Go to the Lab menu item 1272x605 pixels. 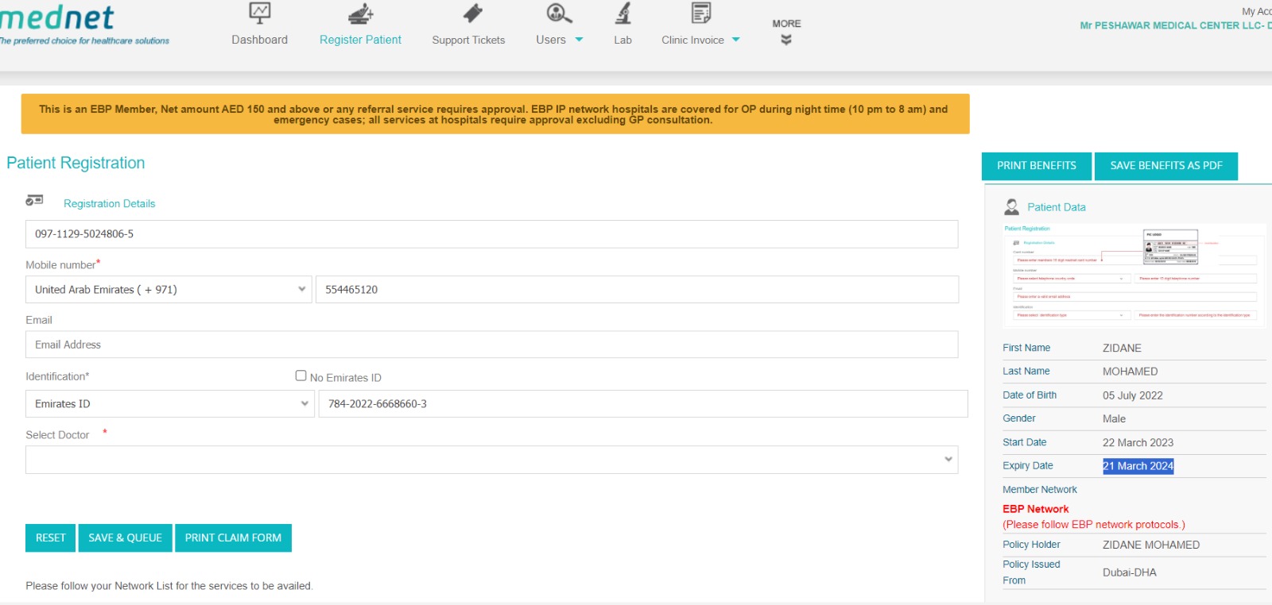(x=622, y=40)
